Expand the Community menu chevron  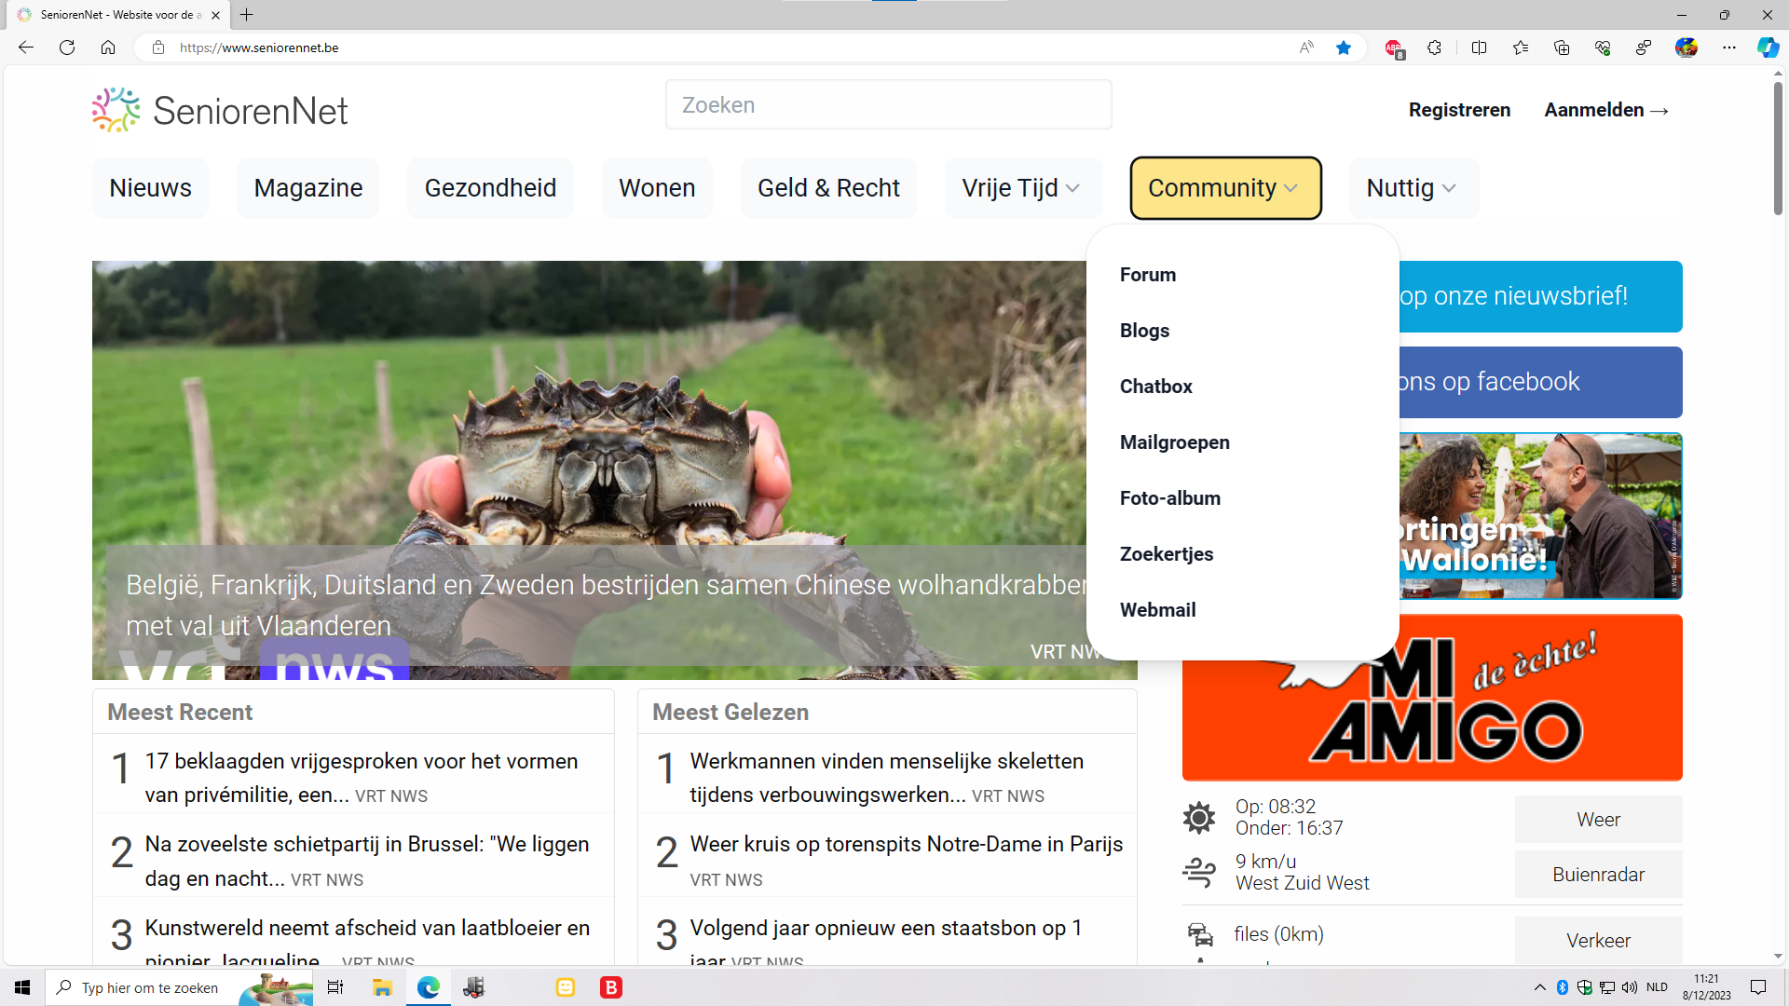tap(1291, 188)
